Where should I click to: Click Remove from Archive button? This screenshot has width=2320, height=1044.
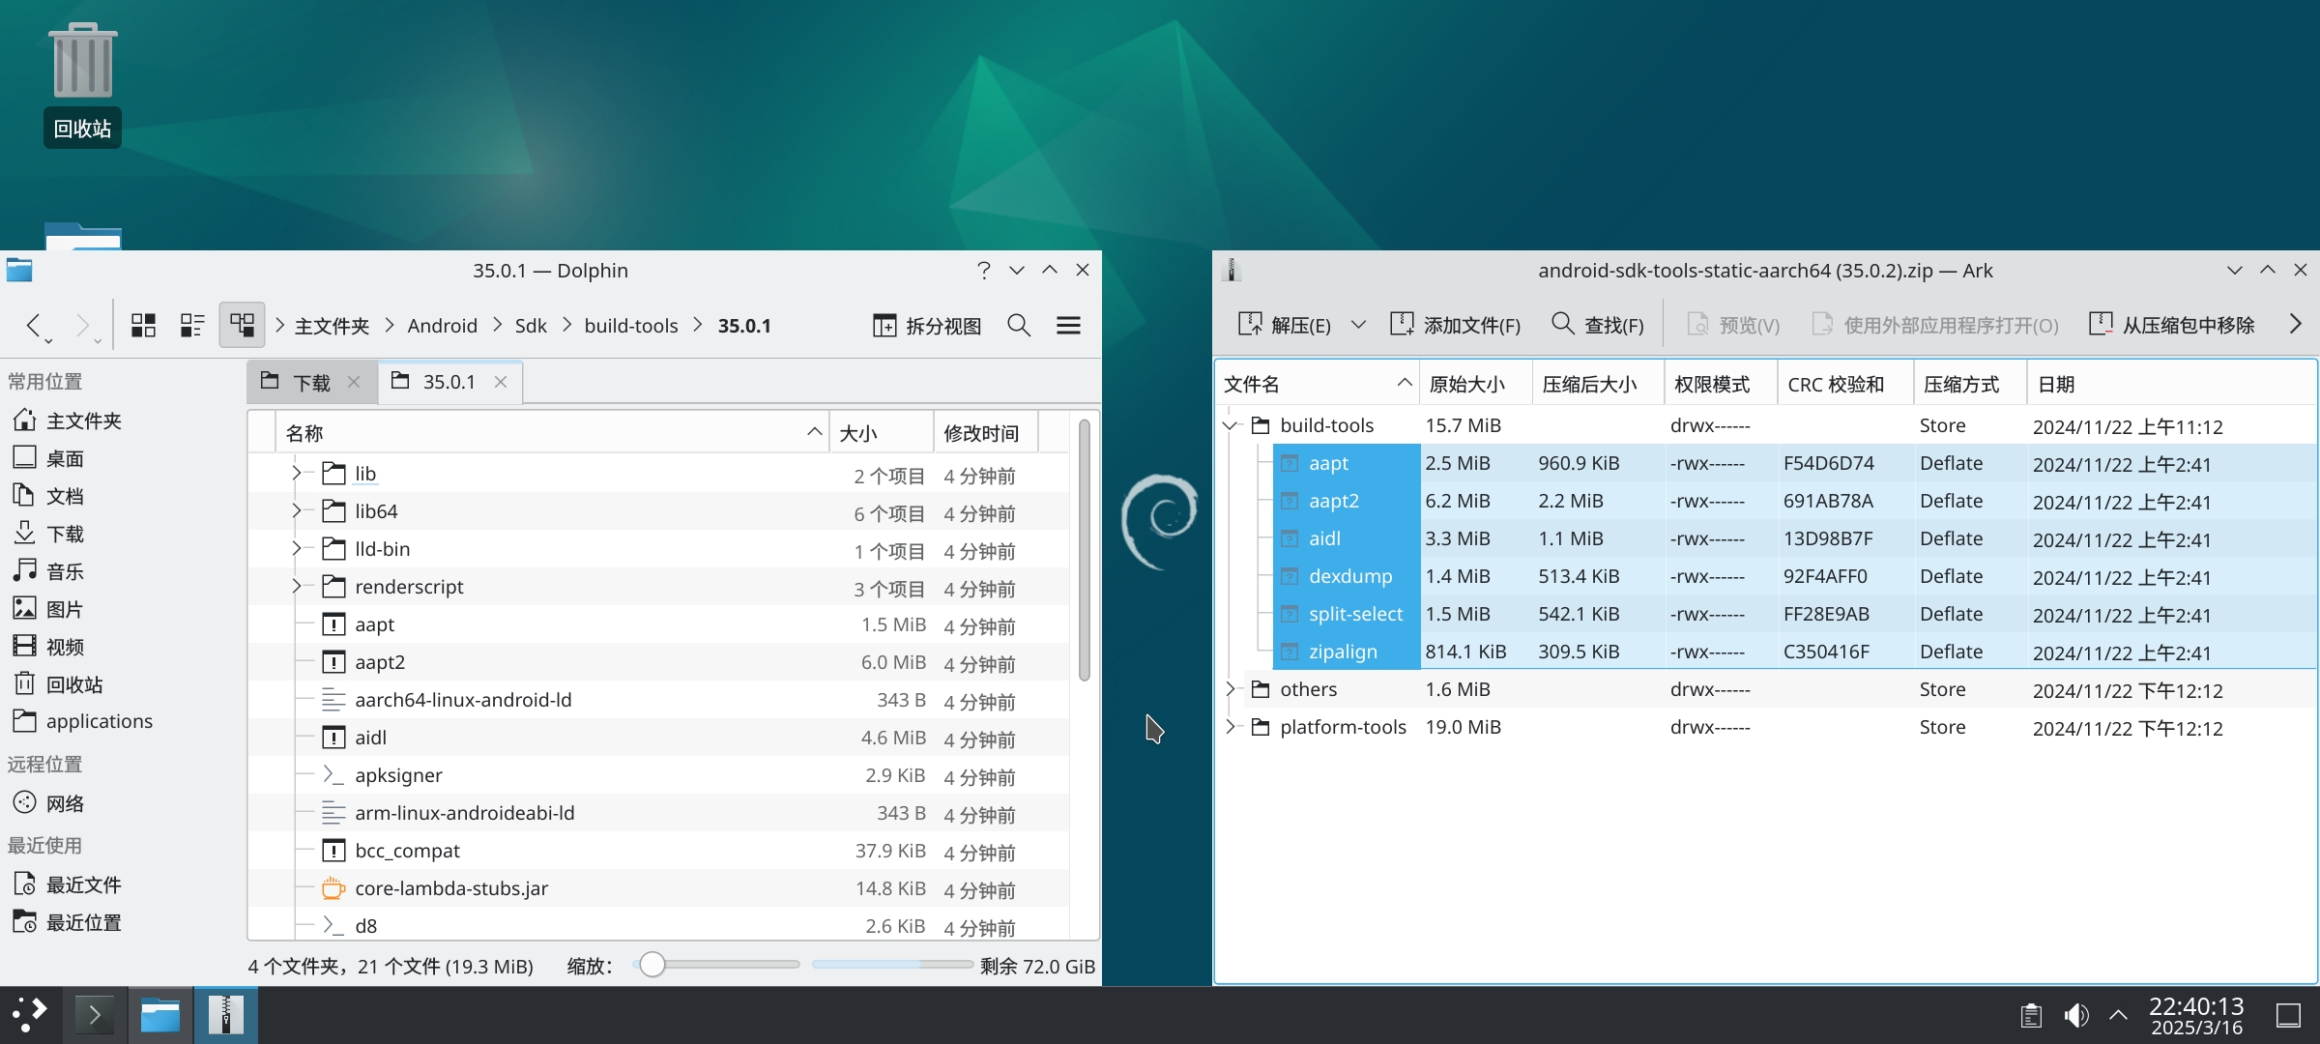pos(2171,325)
